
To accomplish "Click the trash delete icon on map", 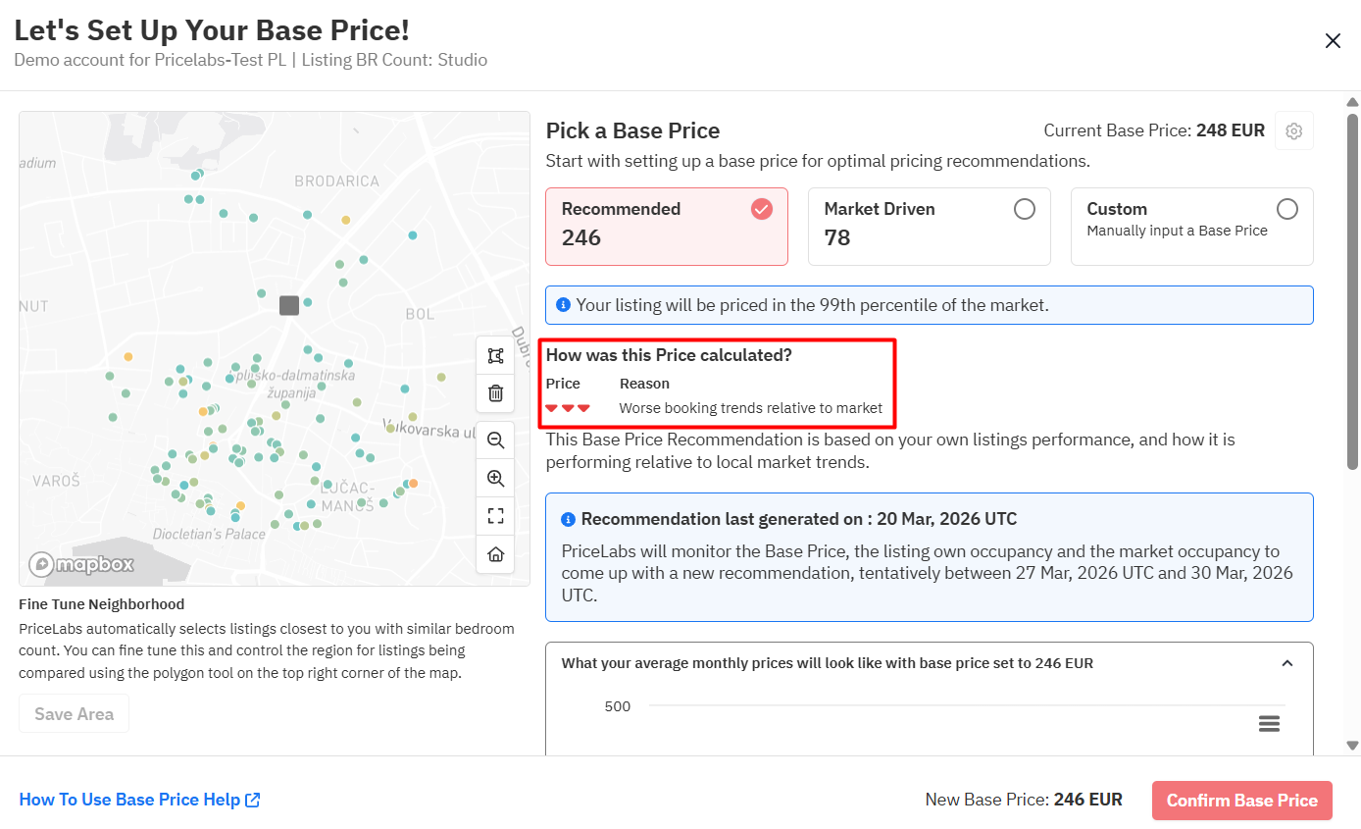I will pos(495,393).
